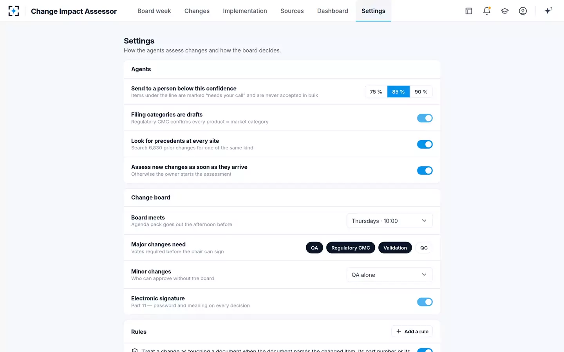Add QC to major change voters

(424, 248)
